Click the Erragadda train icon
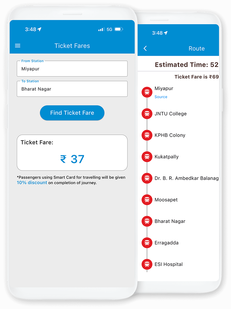231x309 pixels. (x=147, y=243)
